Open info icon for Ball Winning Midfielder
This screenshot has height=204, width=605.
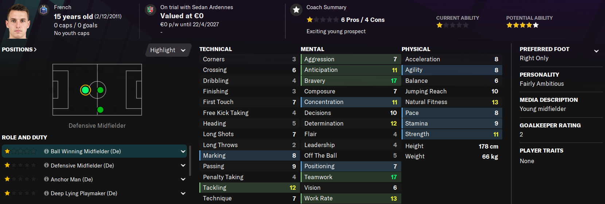pos(46,151)
